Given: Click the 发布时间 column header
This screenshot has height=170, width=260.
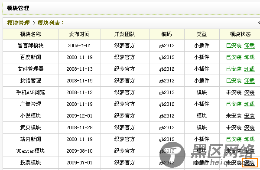Looking at the screenshot, I should point(79,34).
